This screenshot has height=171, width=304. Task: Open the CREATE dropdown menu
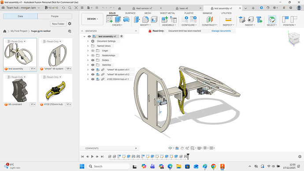pos(117,25)
